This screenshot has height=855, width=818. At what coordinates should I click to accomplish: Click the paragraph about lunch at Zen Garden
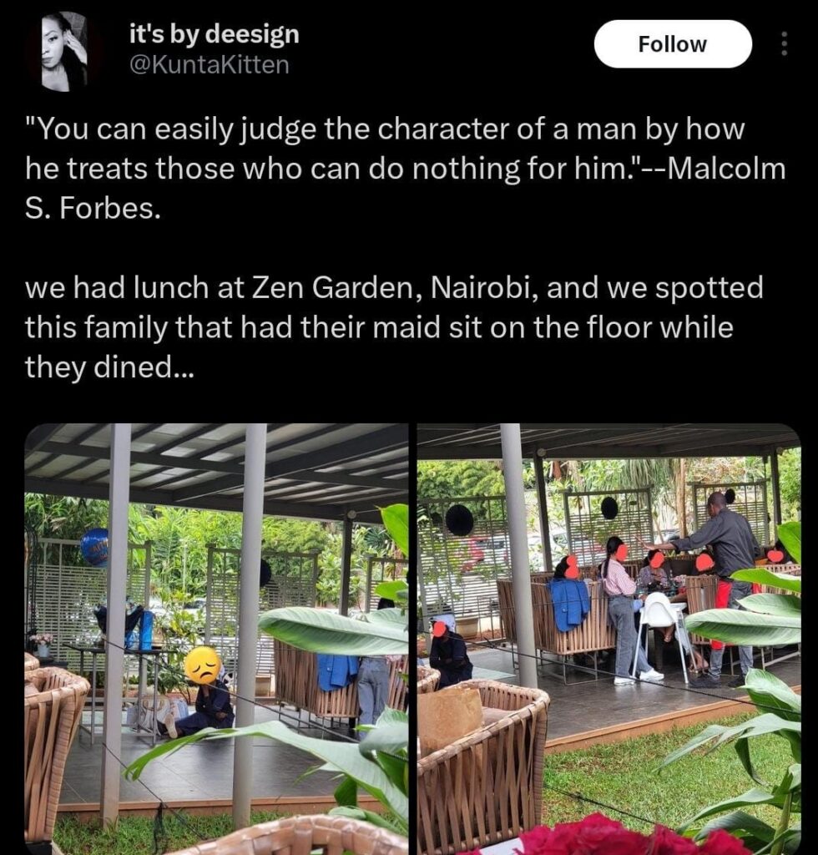pos(394,326)
